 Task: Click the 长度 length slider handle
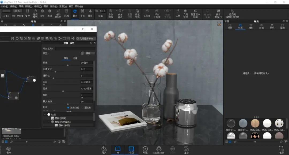pos(68,65)
